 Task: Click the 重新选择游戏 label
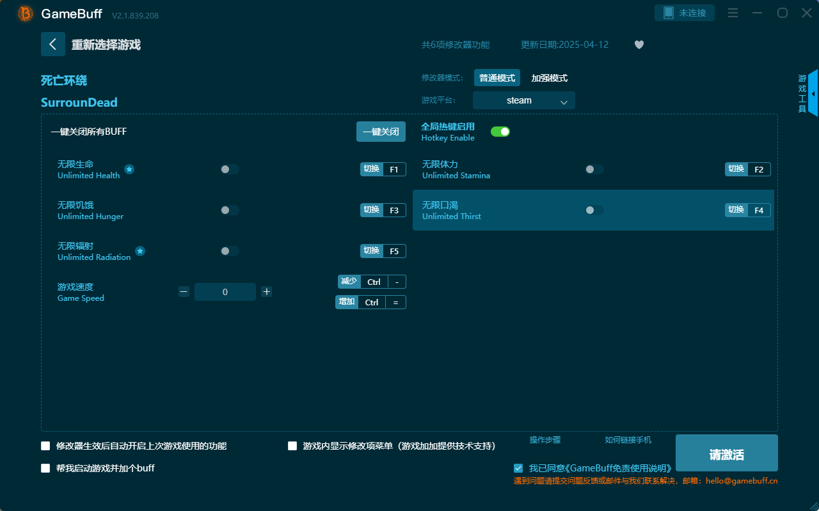pyautogui.click(x=106, y=45)
